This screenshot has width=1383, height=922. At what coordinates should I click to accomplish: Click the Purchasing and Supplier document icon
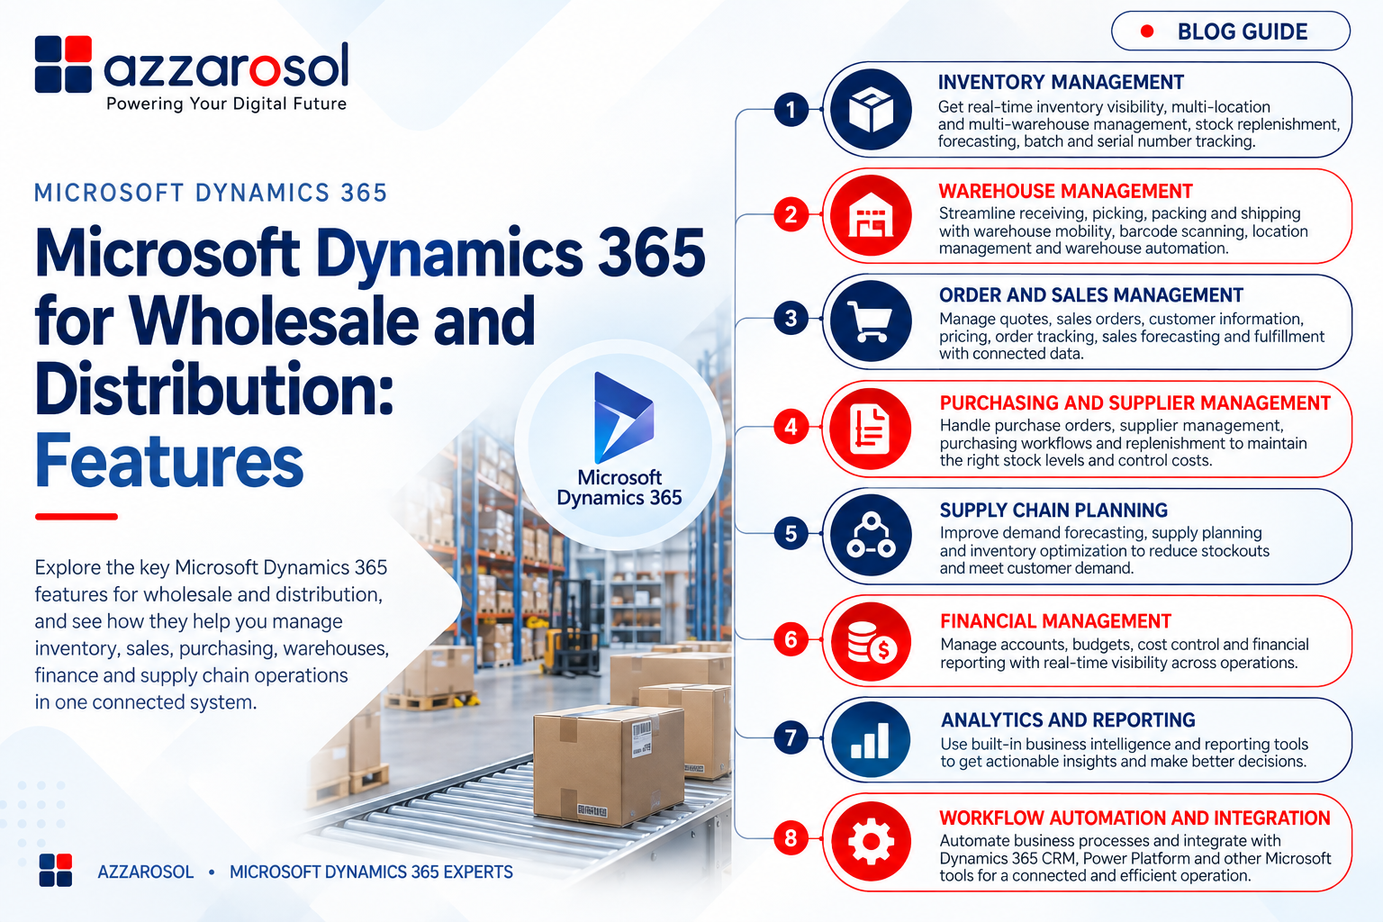871,429
